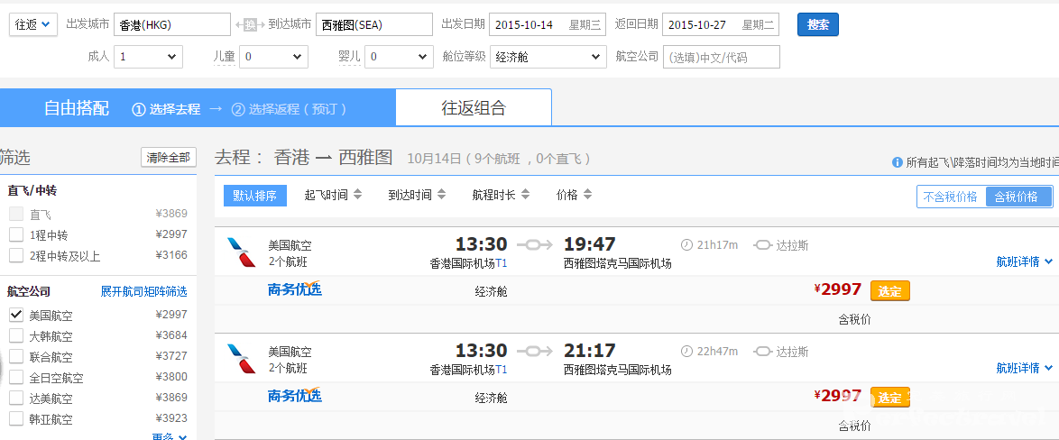Screen dimensions: 1059x440
Task: Click T1 terminal link on first flight
Action: point(502,263)
